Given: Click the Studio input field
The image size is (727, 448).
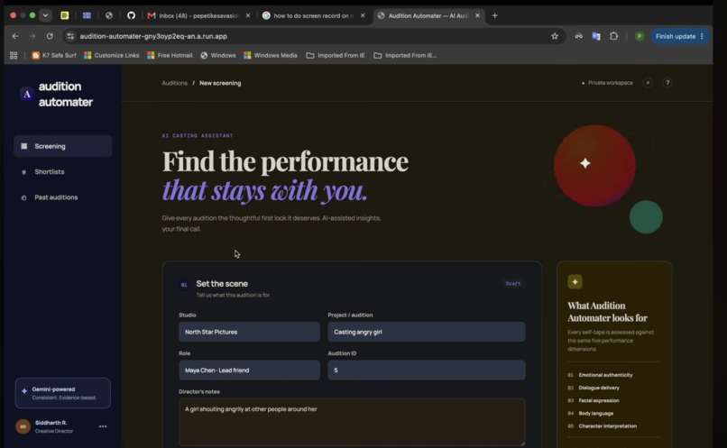Looking at the screenshot, I should pyautogui.click(x=250, y=332).
